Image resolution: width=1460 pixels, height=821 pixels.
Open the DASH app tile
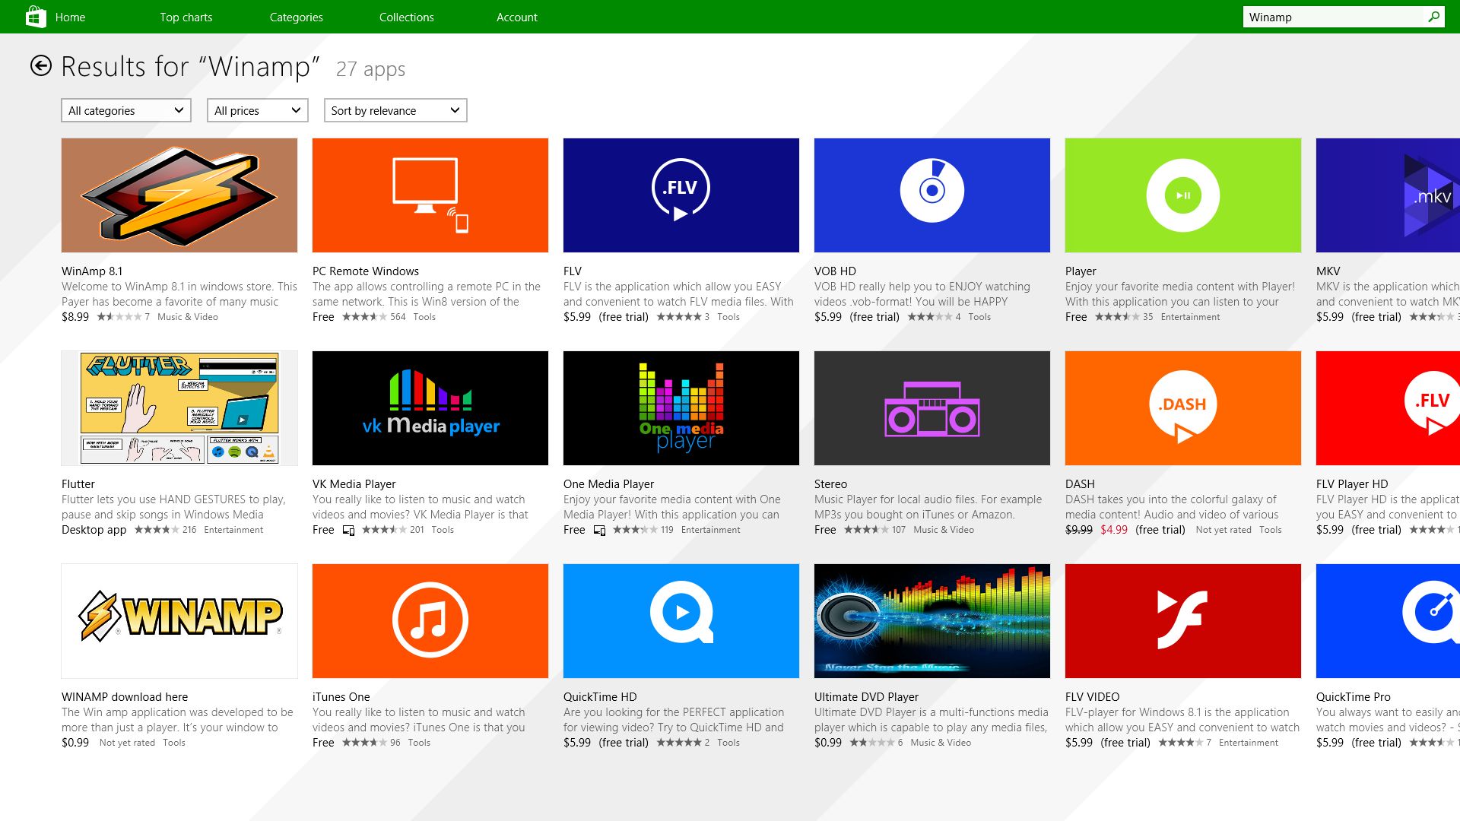(1182, 408)
